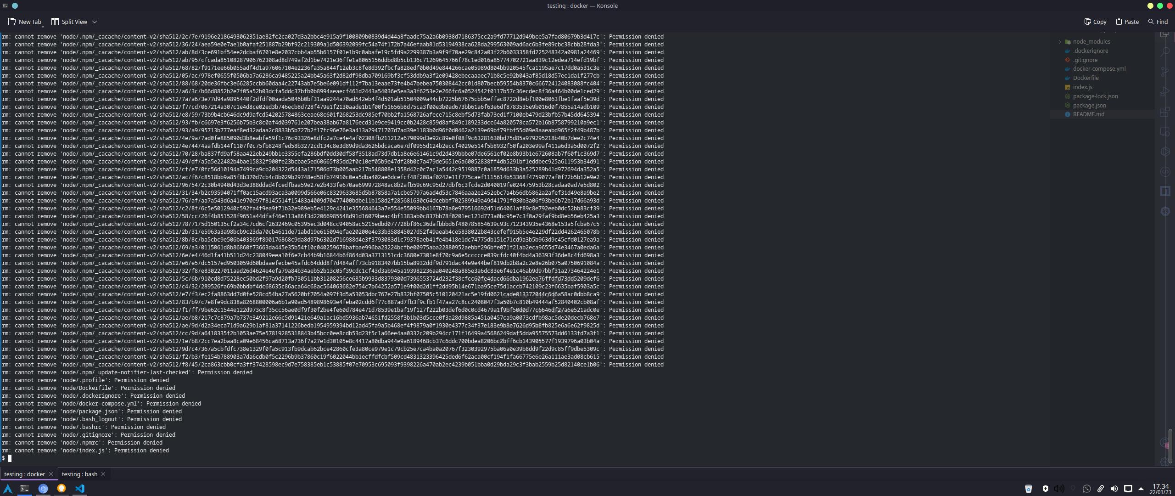This screenshot has width=1175, height=496.
Task: Click the orange lightbulb taskbar app
Action: [x=62, y=489]
